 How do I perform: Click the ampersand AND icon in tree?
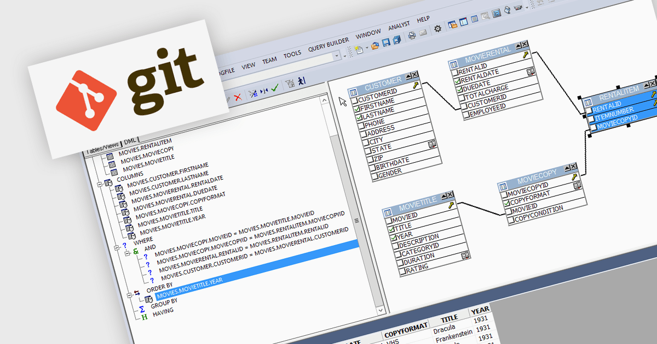click(x=136, y=252)
